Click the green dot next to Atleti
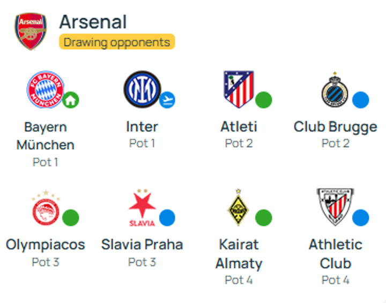386x303 pixels. coord(263,100)
